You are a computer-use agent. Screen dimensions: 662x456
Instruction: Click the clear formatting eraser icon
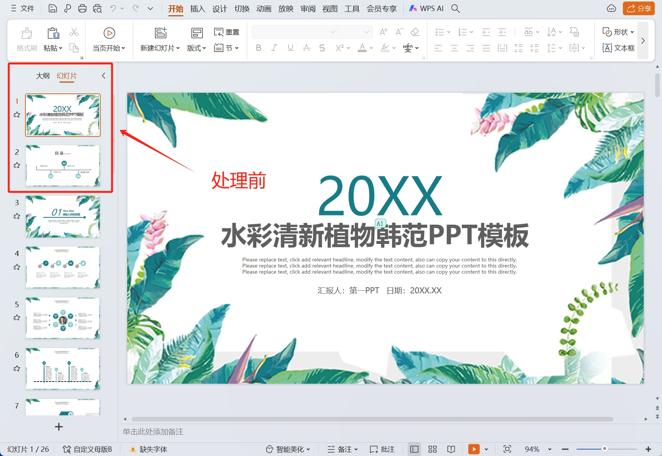click(x=415, y=32)
